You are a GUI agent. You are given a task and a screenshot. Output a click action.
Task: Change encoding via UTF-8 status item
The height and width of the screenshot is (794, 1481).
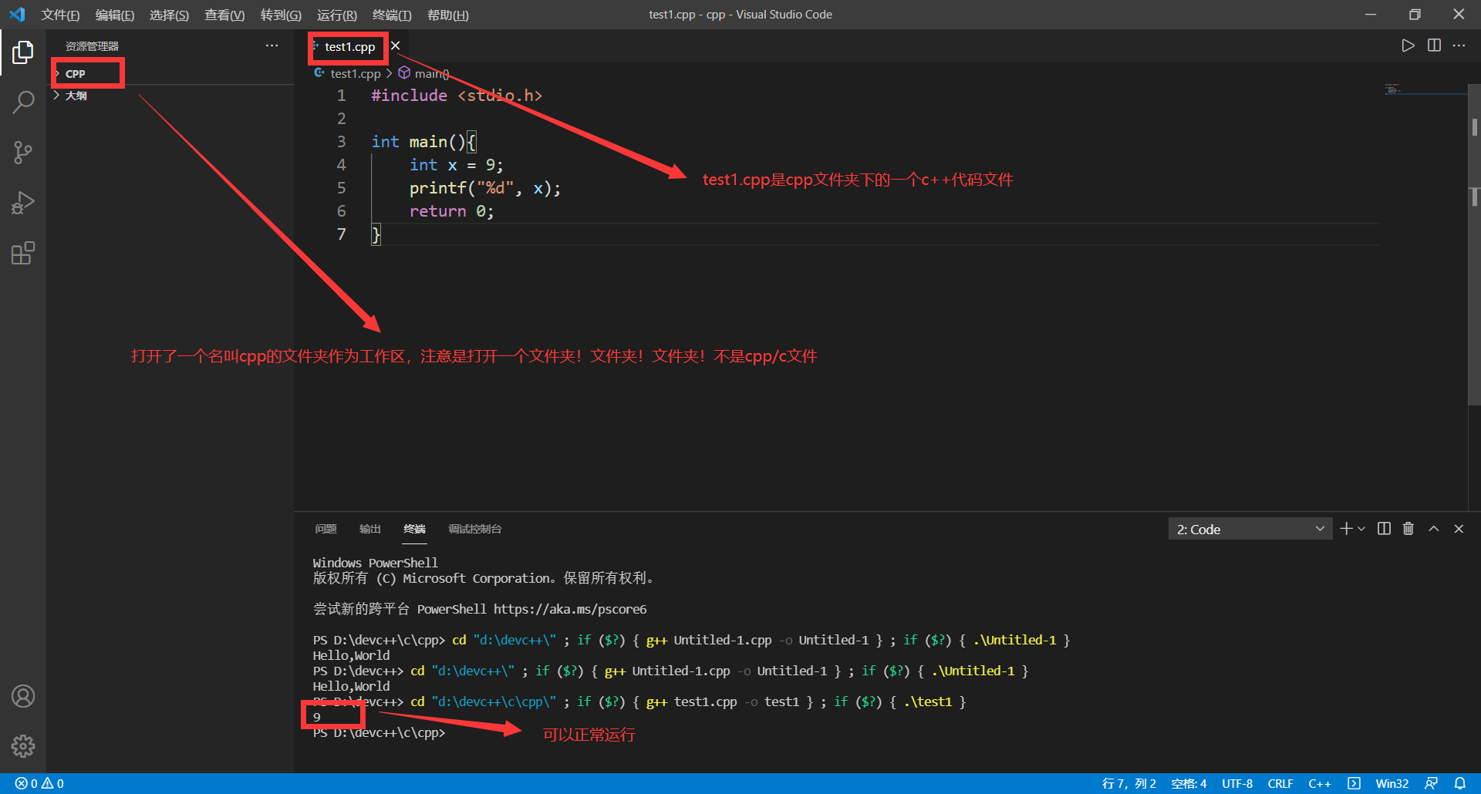1236,782
